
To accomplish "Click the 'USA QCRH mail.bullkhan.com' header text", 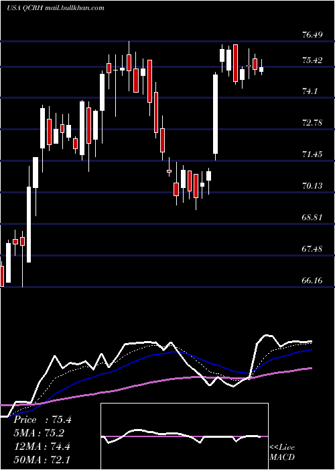I will [56, 8].
